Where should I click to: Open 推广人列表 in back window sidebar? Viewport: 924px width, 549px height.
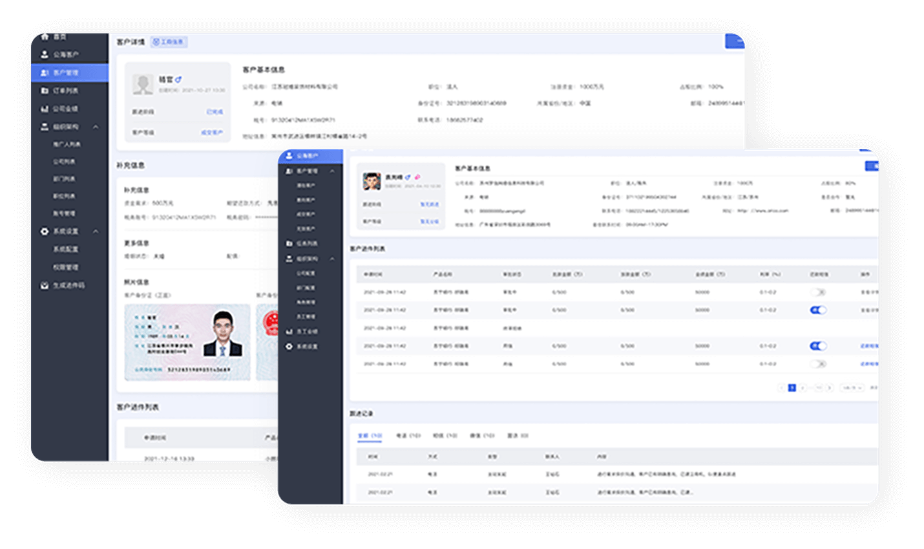click(x=67, y=144)
